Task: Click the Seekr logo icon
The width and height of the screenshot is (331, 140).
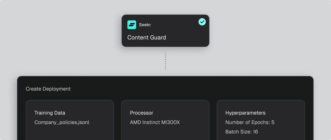Action: point(132,25)
